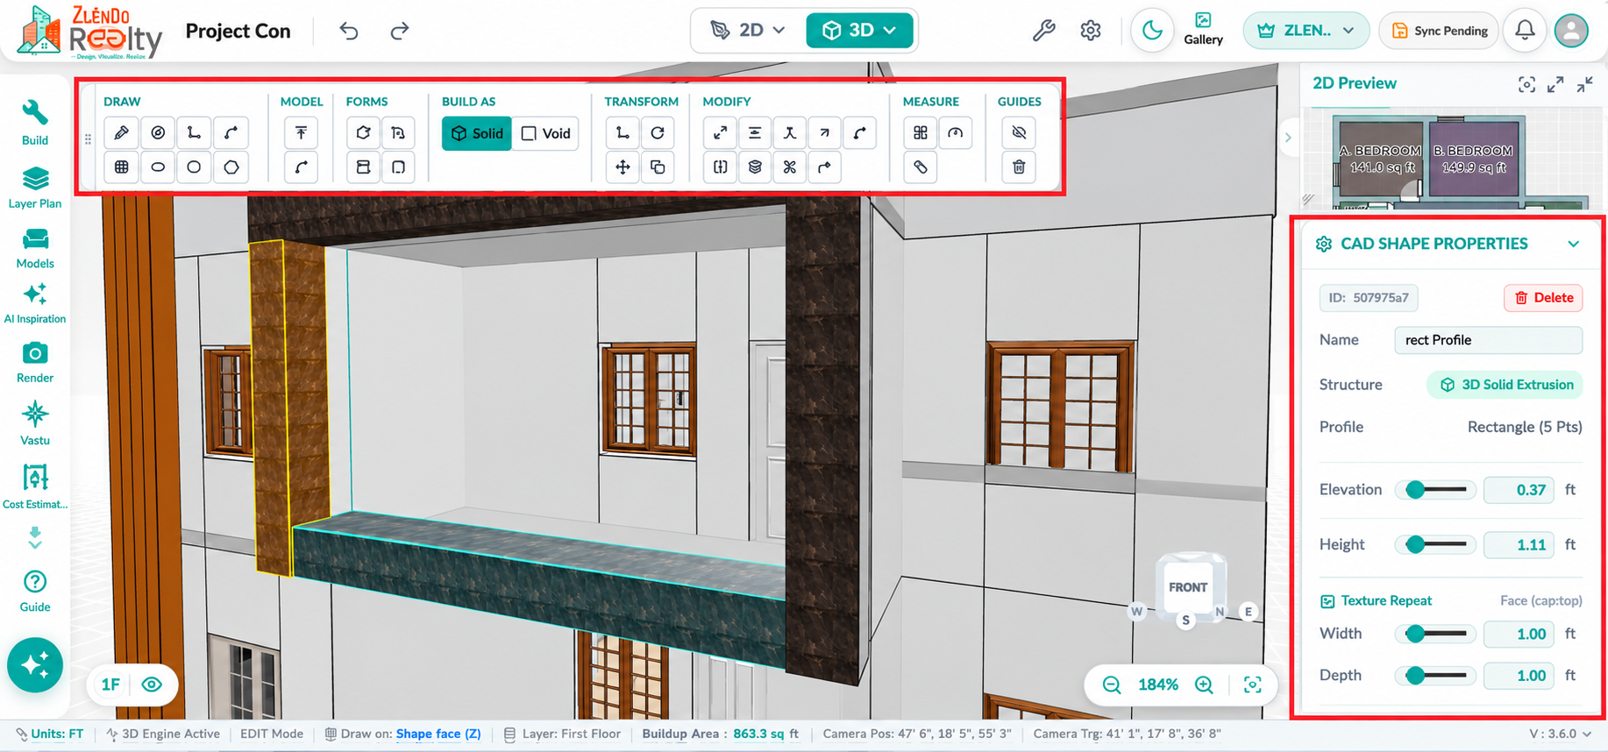
Task: Click the Name field containing rect Profile
Action: [x=1488, y=340]
